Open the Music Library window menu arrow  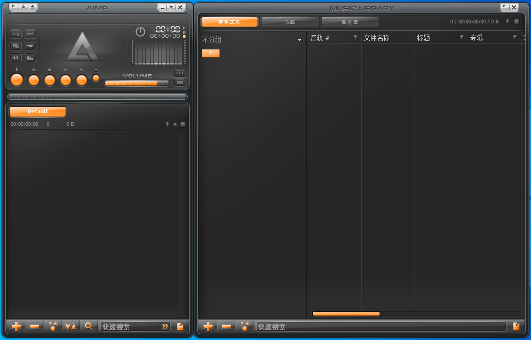tap(504, 7)
